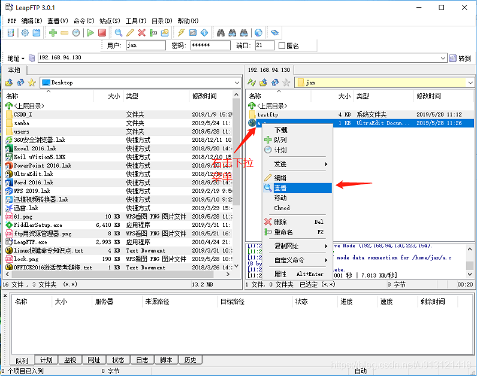Click the 转到 go button
The height and width of the screenshot is (376, 477).
pos(461,58)
